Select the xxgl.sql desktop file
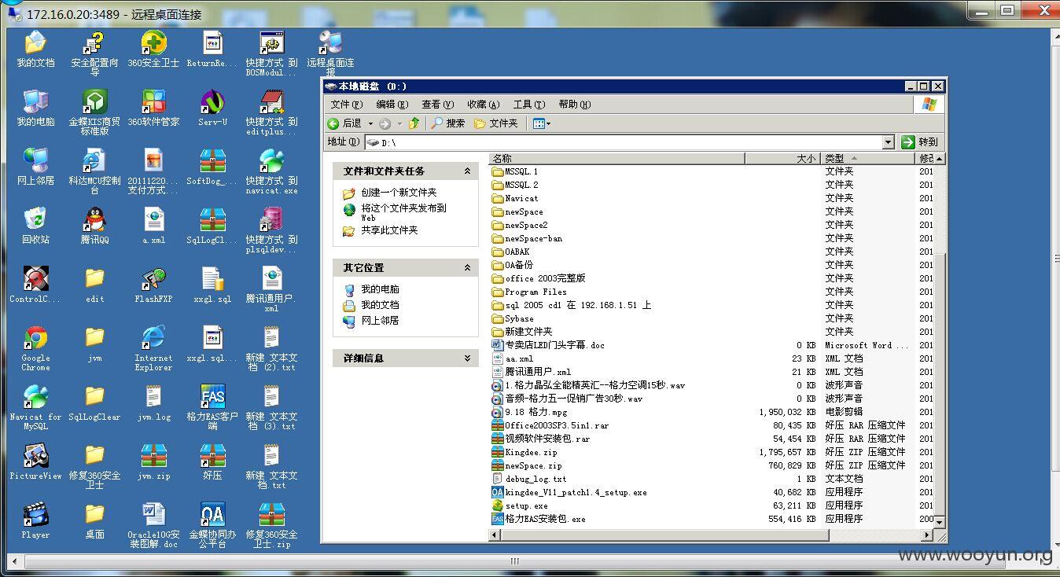The image size is (1060, 577). click(x=212, y=285)
